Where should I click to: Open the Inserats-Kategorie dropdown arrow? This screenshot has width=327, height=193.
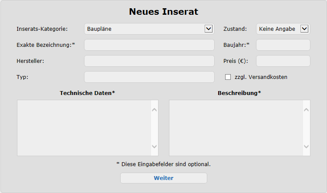tap(209, 29)
